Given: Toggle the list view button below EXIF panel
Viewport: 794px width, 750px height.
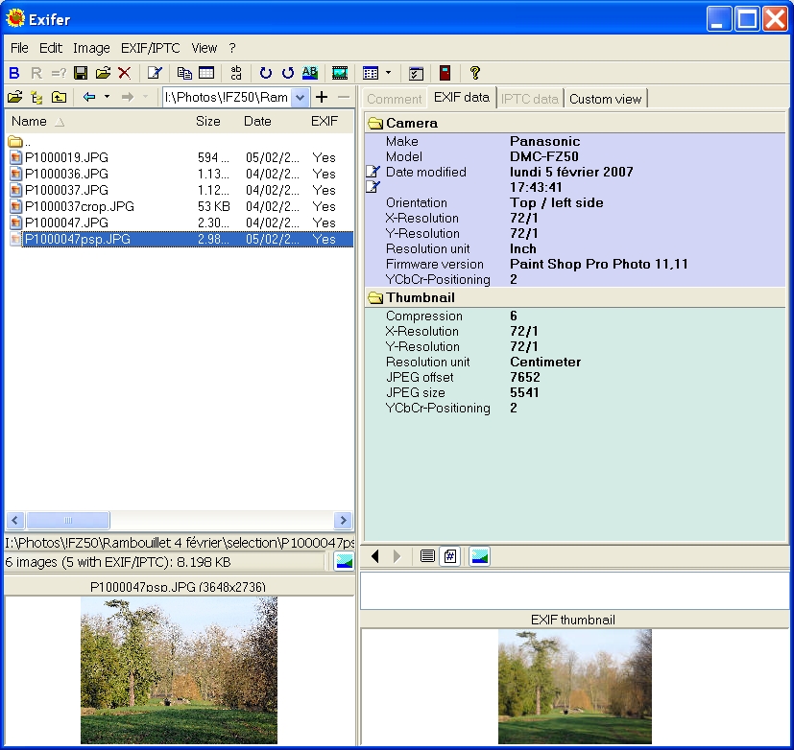Looking at the screenshot, I should [x=427, y=556].
